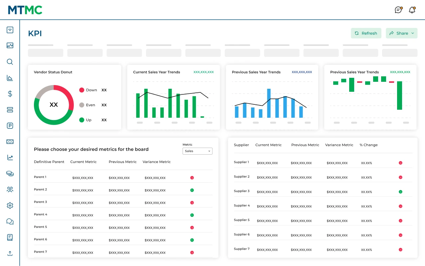Viewport: 425px width, 266px height.
Task: Open the settings gear in the sidebar
Action: [x=10, y=205]
